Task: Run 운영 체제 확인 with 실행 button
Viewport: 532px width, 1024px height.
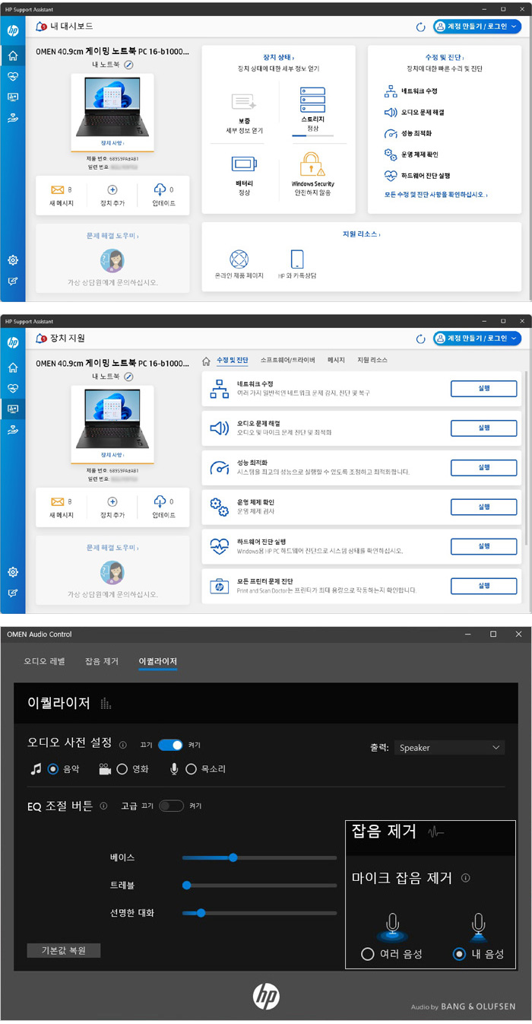Action: click(x=484, y=507)
